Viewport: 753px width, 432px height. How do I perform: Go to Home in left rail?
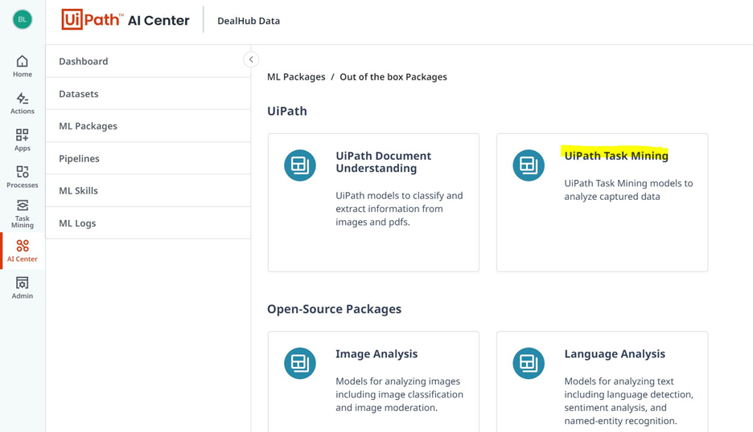tap(22, 66)
